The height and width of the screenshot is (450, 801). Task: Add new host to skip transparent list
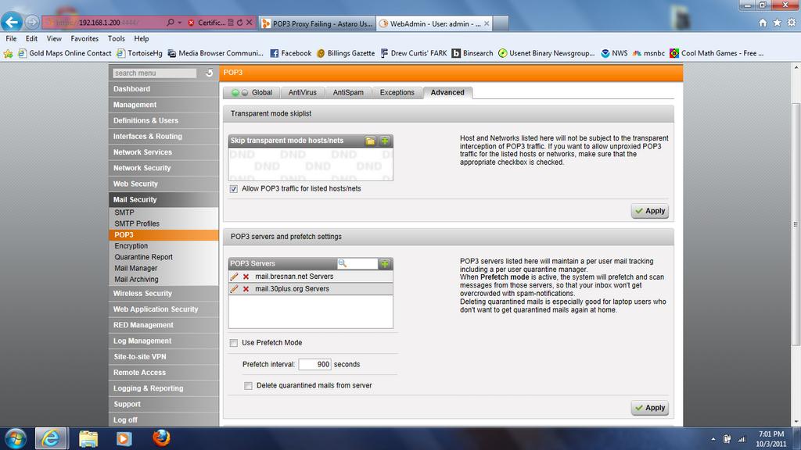click(385, 141)
